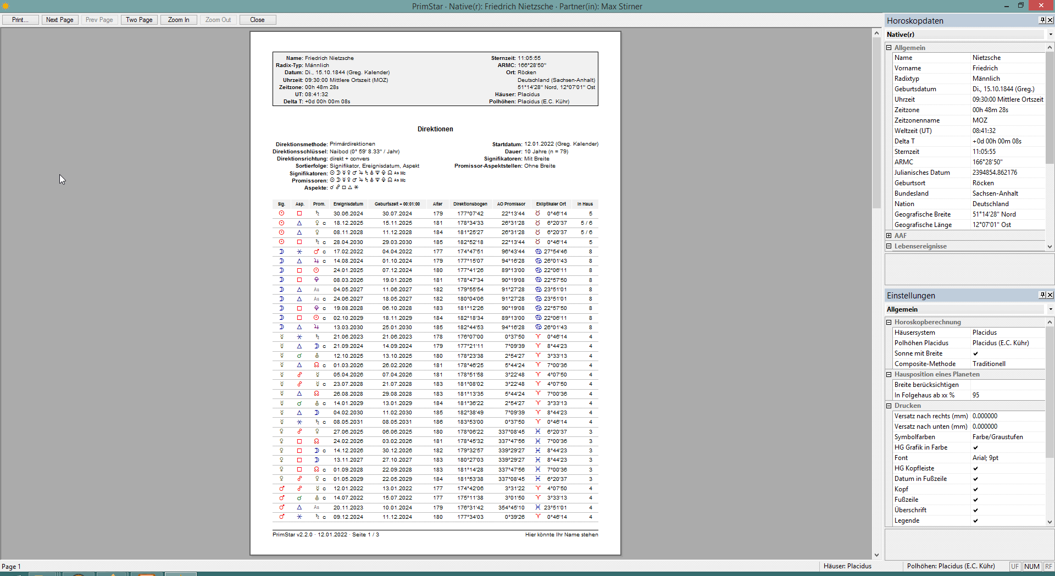This screenshot has height=576, width=1055.
Task: Select the Geburtsort row Röcken
Action: tap(969, 183)
